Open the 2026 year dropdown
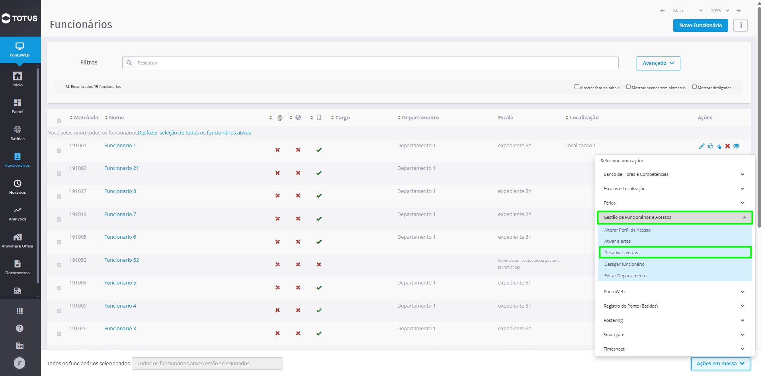762x376 pixels. coord(720,11)
